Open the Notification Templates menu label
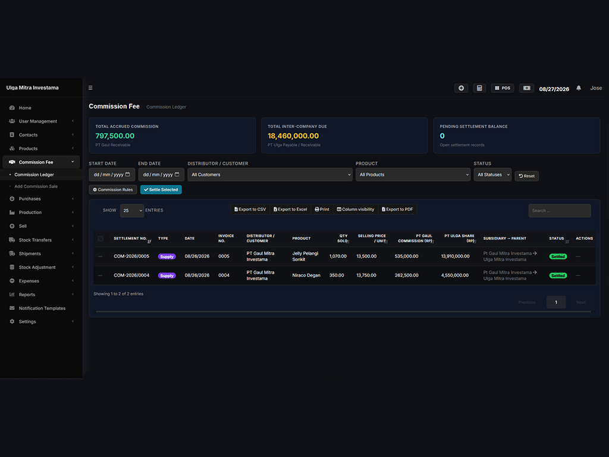The width and height of the screenshot is (609, 457). point(42,308)
